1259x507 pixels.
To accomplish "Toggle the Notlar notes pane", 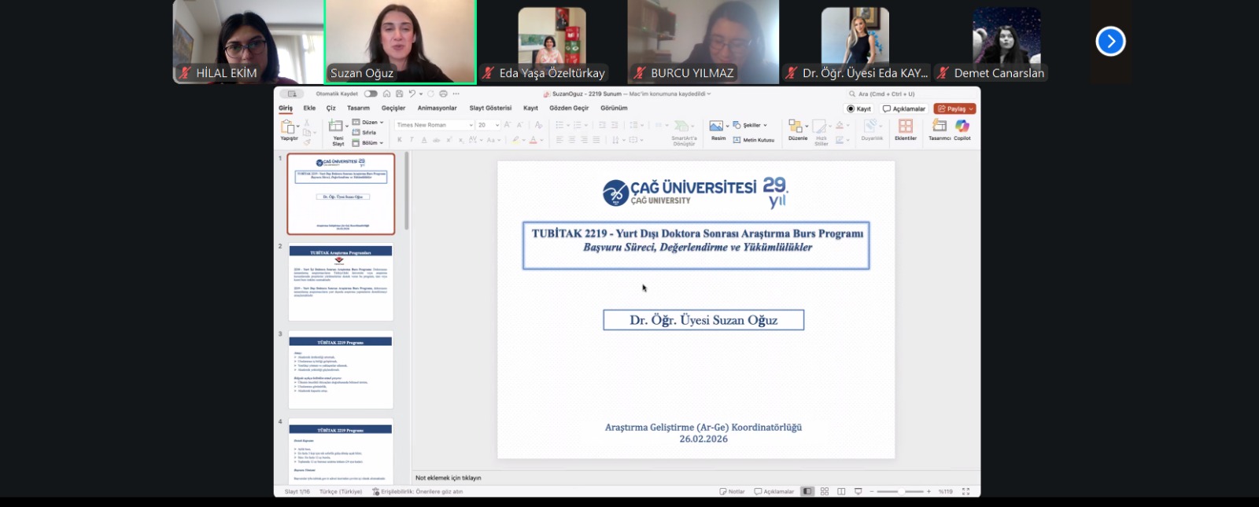I will 732,491.
